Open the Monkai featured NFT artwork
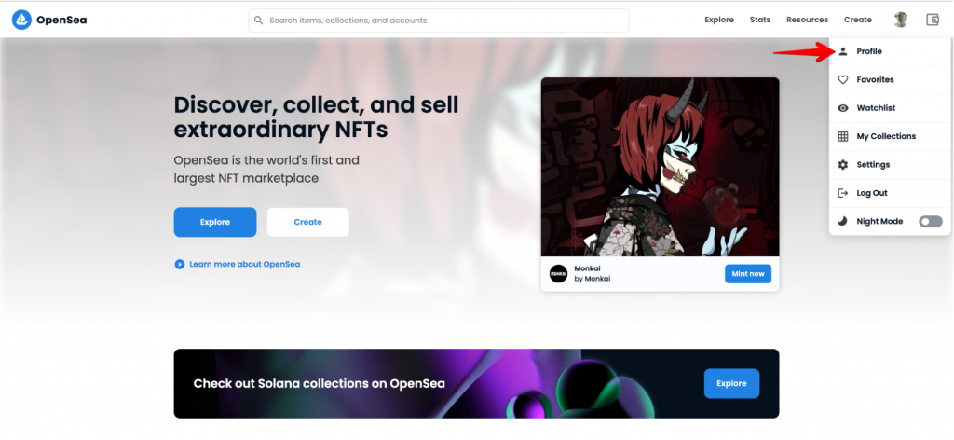 point(660,167)
